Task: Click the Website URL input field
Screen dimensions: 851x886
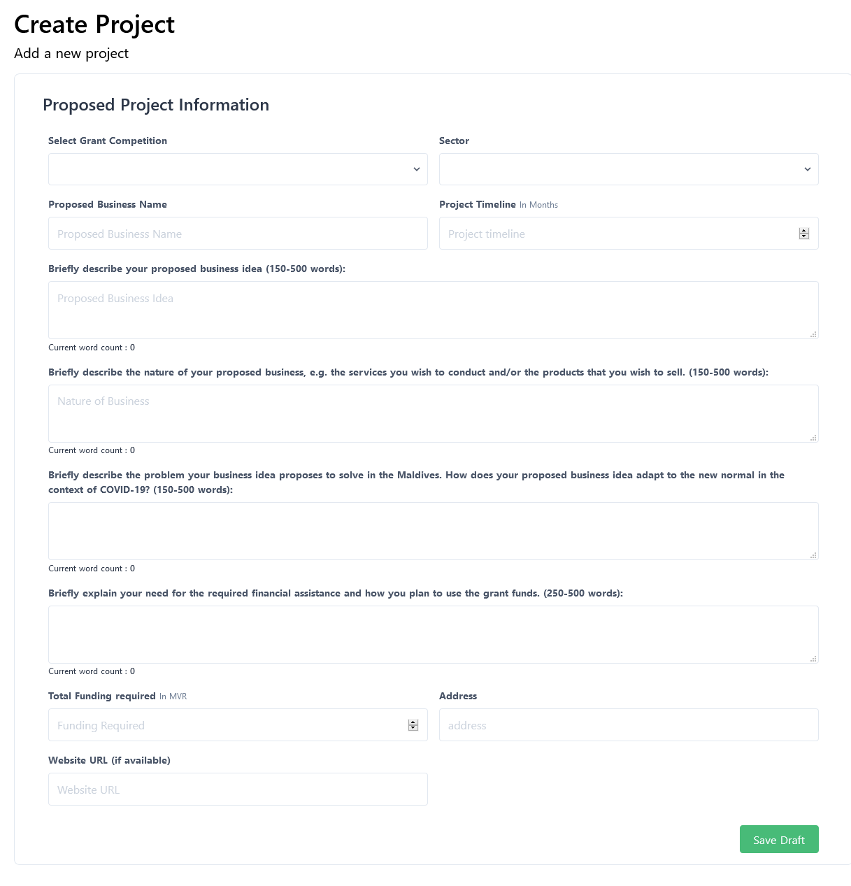Action: click(x=238, y=789)
